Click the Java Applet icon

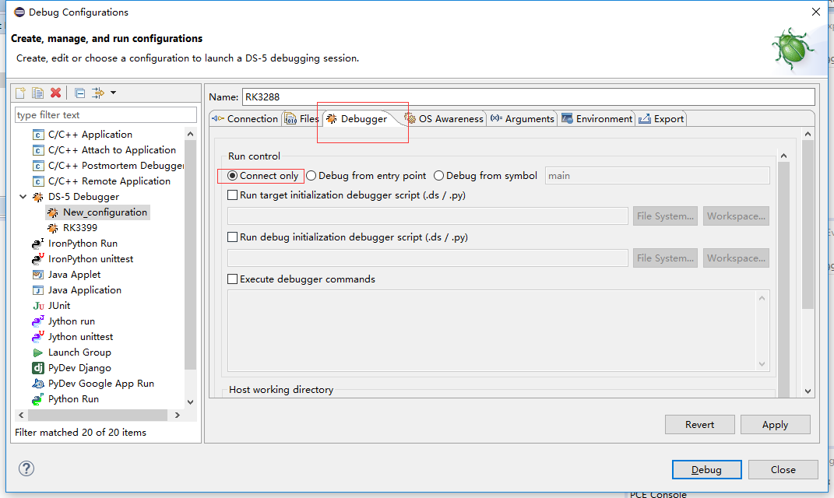point(37,275)
